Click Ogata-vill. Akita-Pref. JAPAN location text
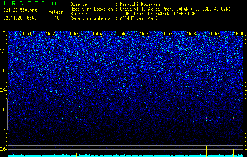Image resolution: width=247 pixels, height=157 pixels. point(175,9)
